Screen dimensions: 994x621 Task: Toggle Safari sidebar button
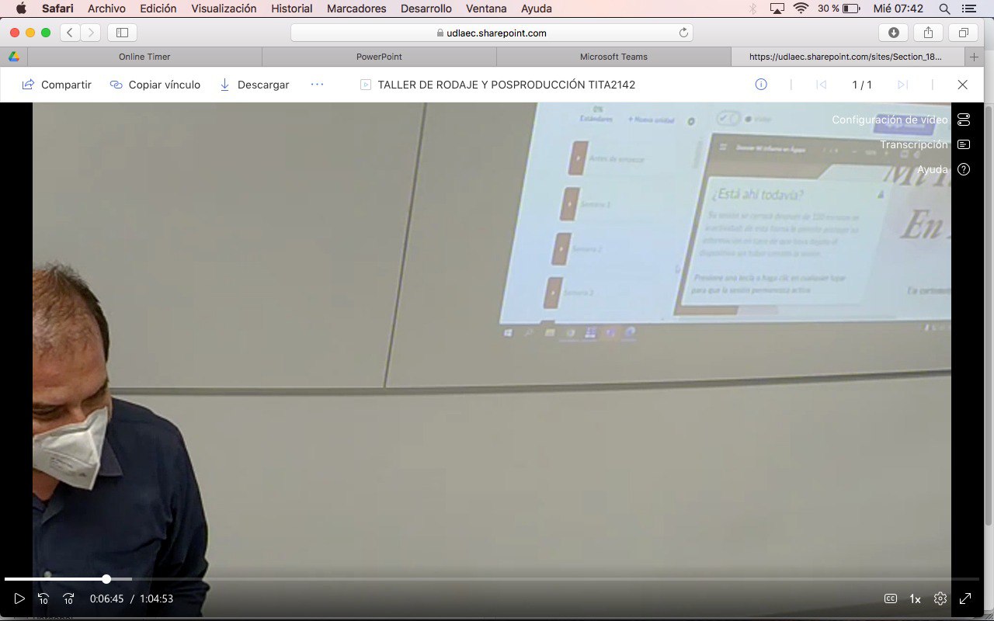[122, 33]
